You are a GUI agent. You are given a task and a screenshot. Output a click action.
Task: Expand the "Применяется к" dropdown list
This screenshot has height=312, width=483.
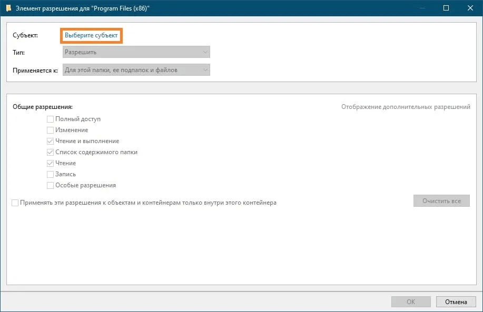pyautogui.click(x=136, y=69)
